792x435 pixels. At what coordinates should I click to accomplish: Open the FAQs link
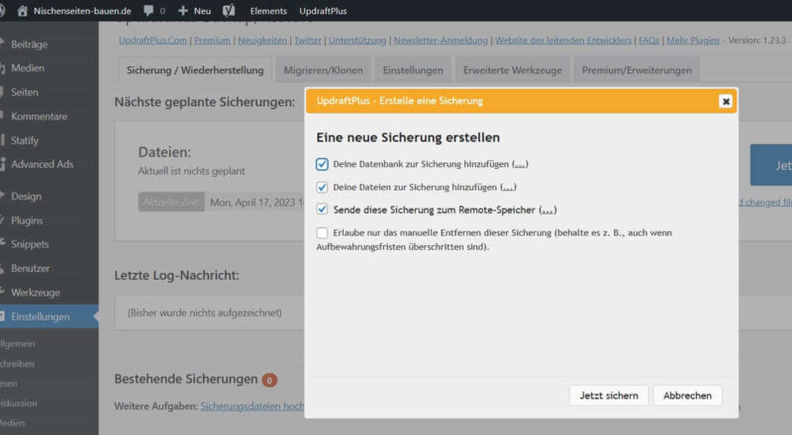coord(648,41)
